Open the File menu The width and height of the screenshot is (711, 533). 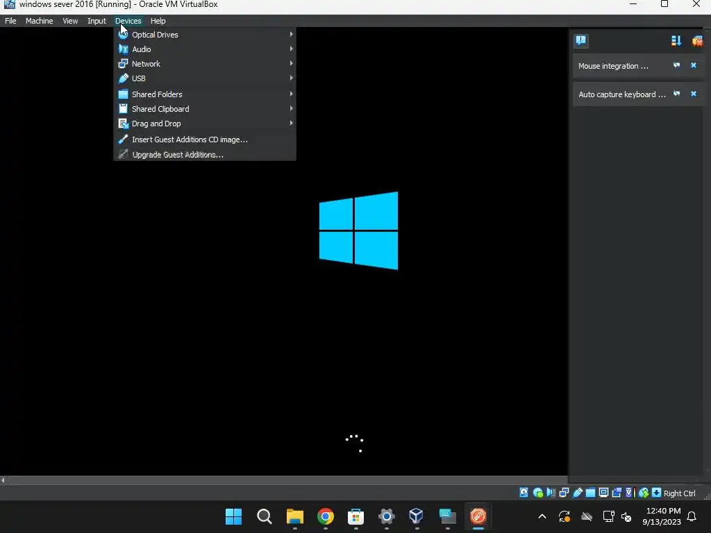coord(10,21)
